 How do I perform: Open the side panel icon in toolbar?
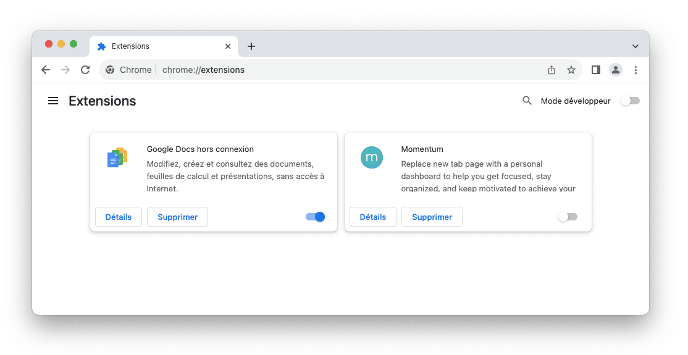click(x=596, y=70)
